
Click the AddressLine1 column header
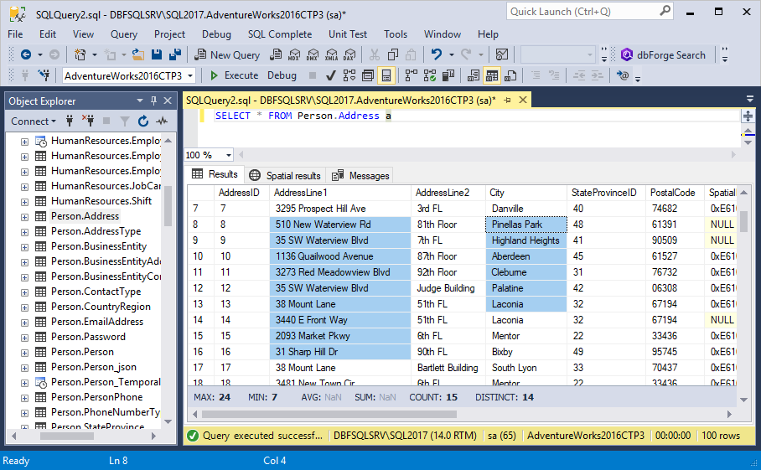pyautogui.click(x=339, y=193)
